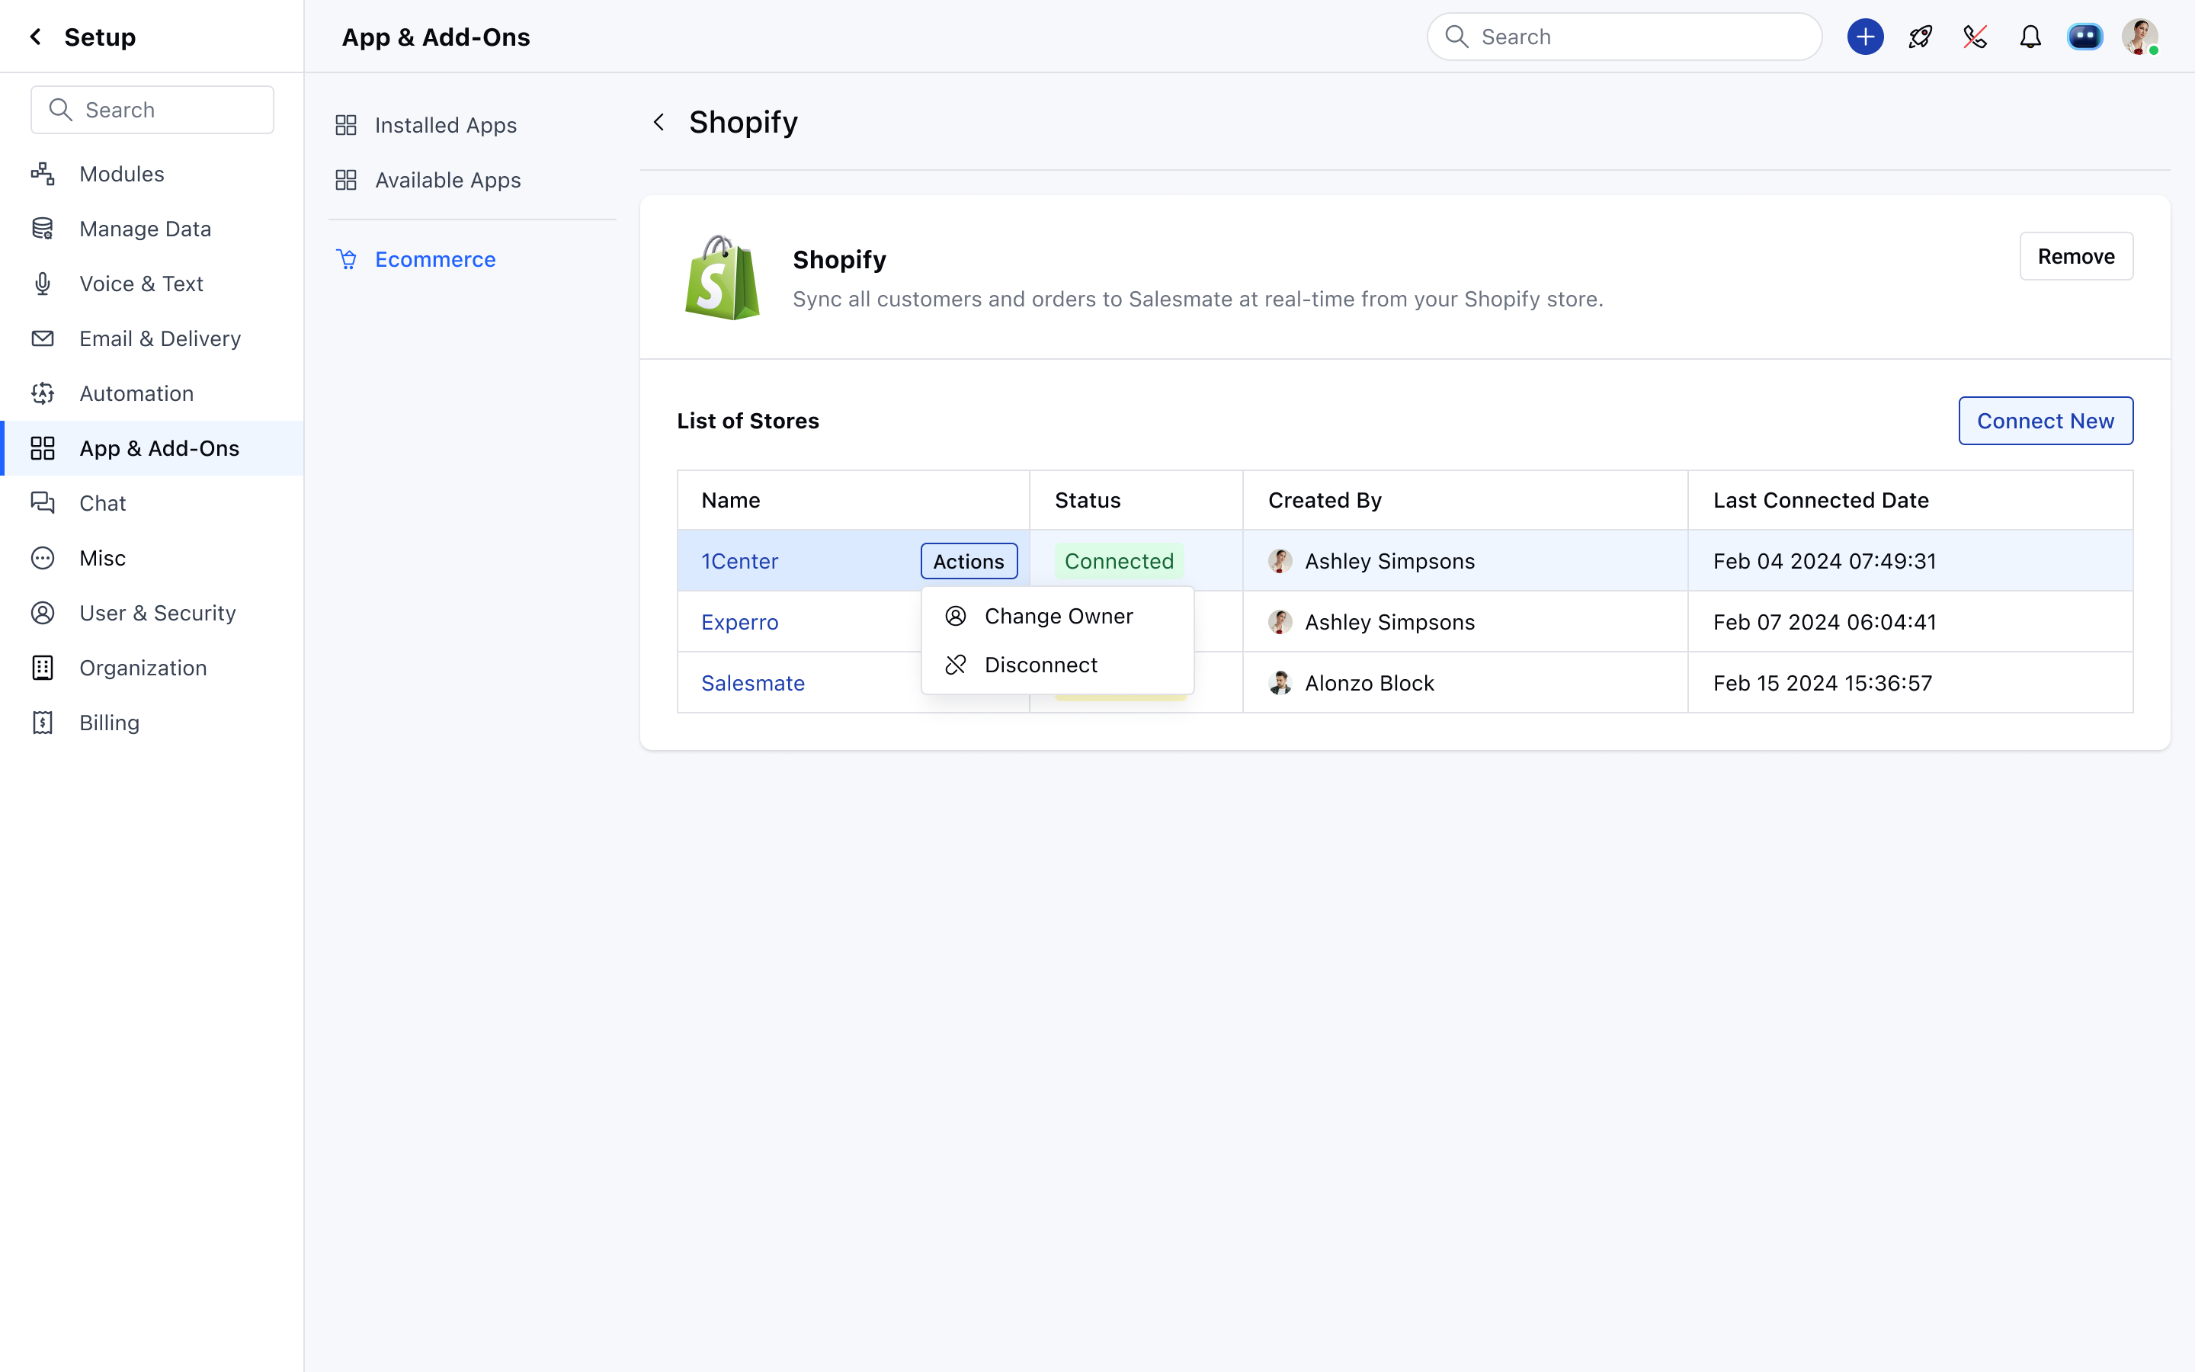Click the Installed Apps grid icon

tap(345, 125)
